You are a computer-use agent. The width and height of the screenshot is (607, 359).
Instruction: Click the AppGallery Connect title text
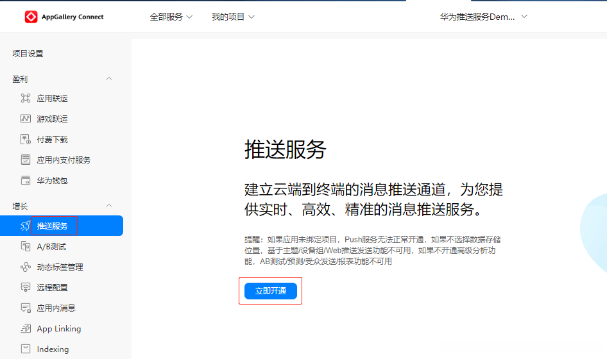[x=73, y=17]
